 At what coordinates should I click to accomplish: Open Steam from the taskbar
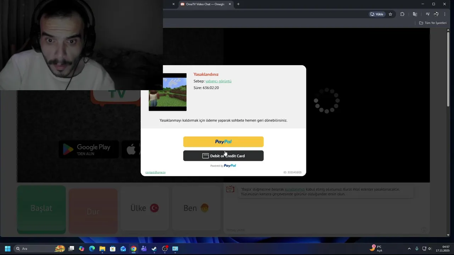154,249
